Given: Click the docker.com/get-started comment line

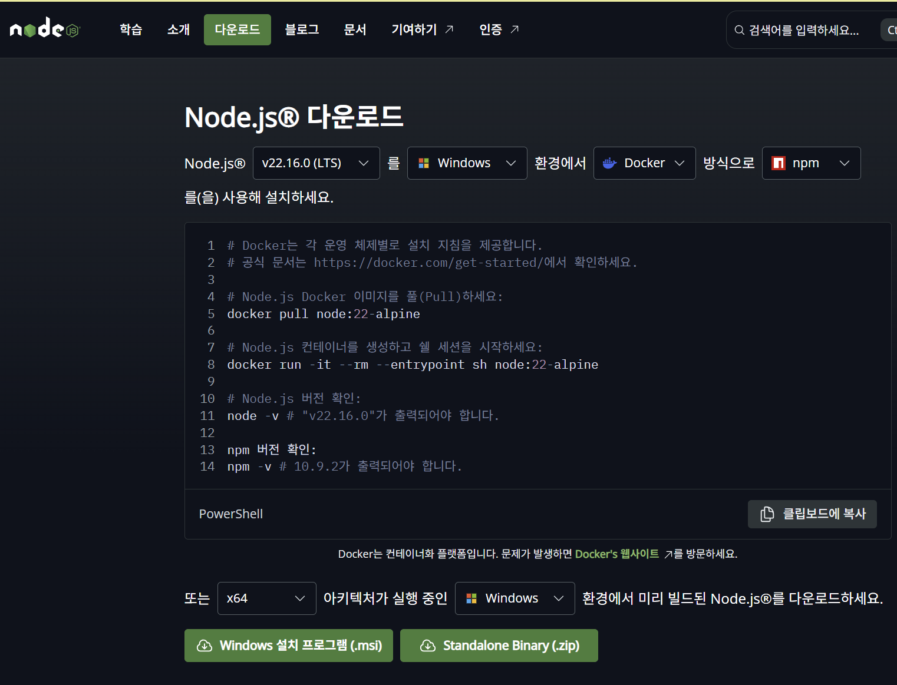Looking at the screenshot, I should 433,263.
